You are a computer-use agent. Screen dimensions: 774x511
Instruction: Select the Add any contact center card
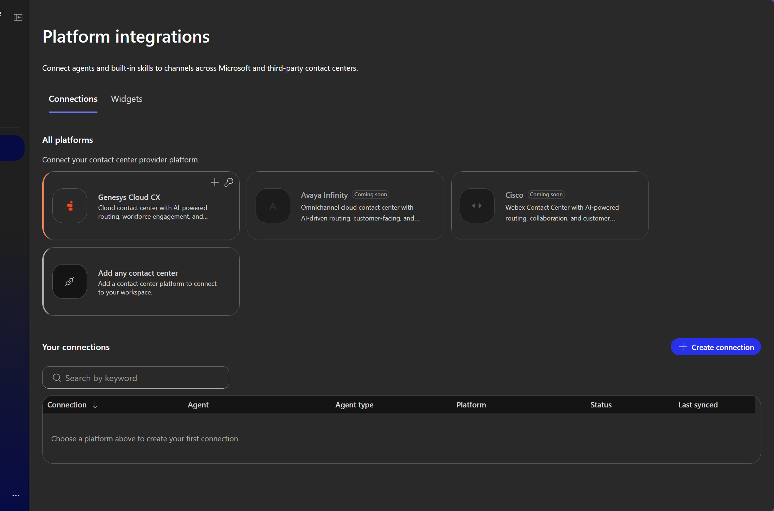click(x=141, y=281)
